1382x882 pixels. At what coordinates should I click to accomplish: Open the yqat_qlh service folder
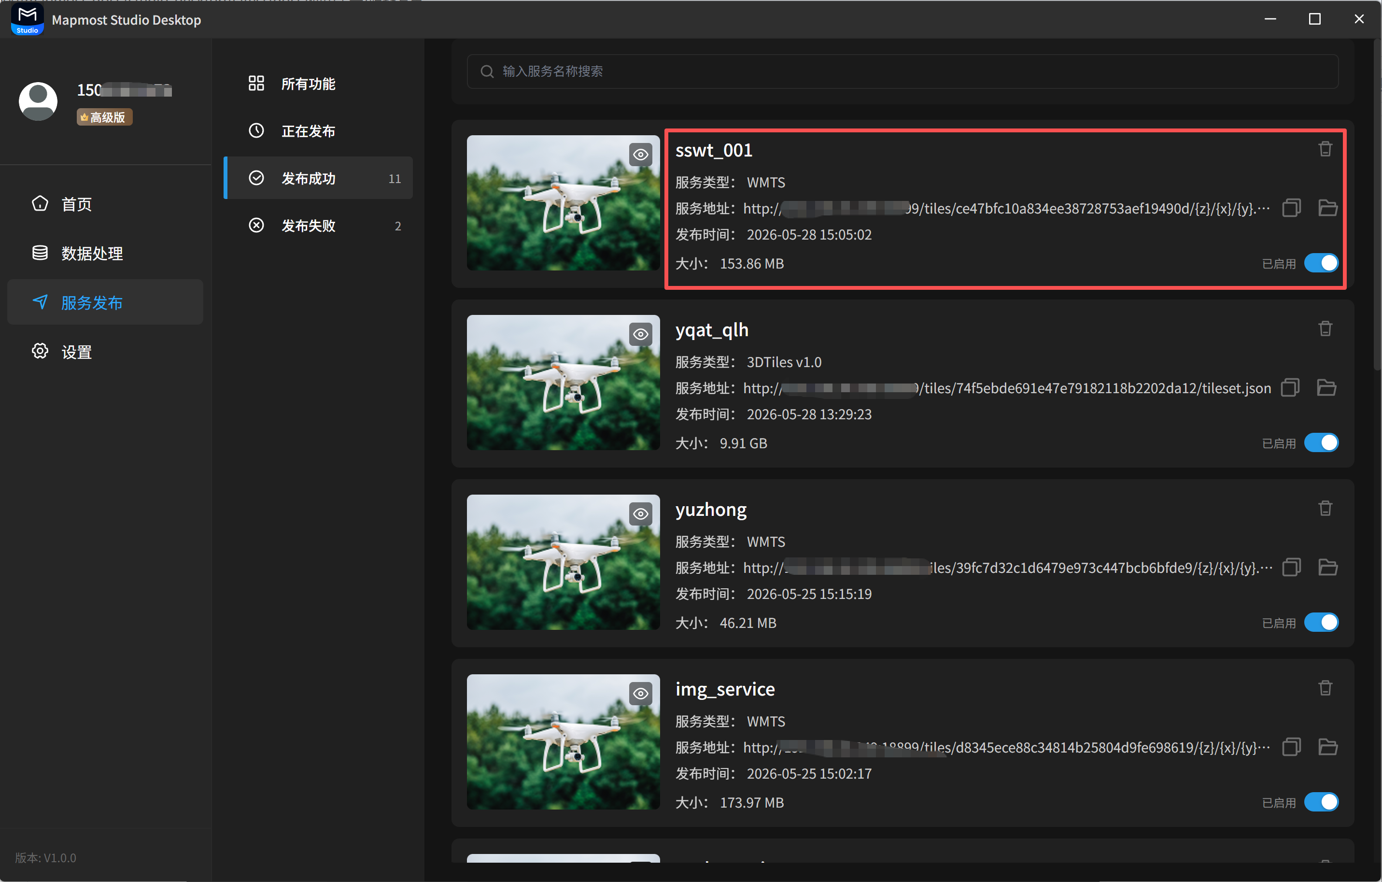[1326, 387]
